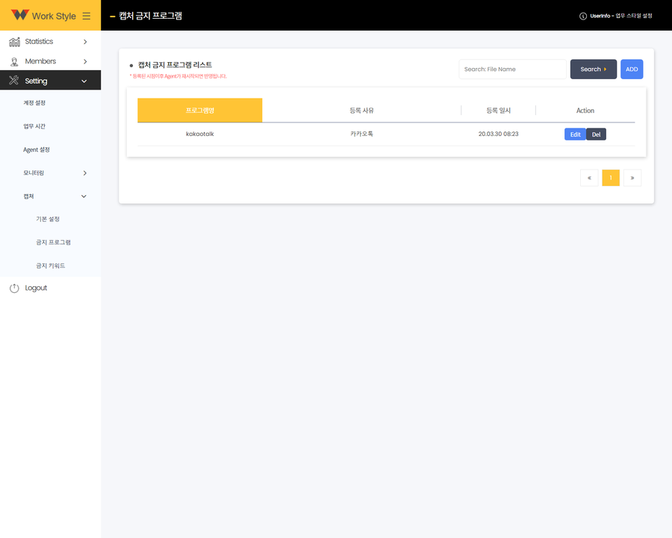
Task: Click the Statistics chart icon
Action: click(x=15, y=42)
